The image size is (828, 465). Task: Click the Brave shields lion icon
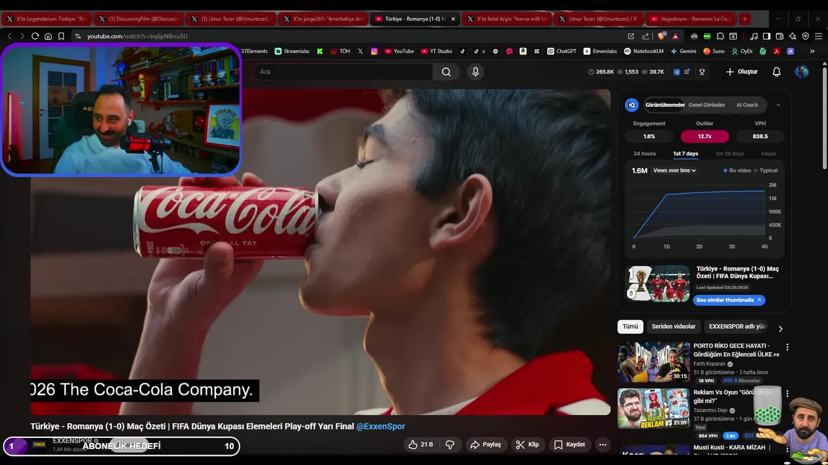pyautogui.click(x=662, y=36)
